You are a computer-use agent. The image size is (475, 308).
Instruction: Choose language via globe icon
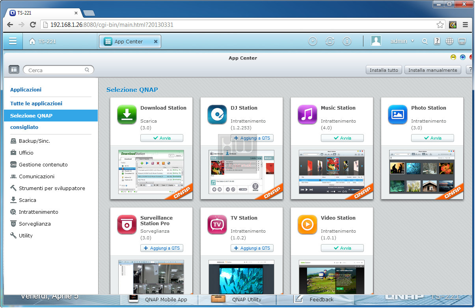[x=449, y=41]
